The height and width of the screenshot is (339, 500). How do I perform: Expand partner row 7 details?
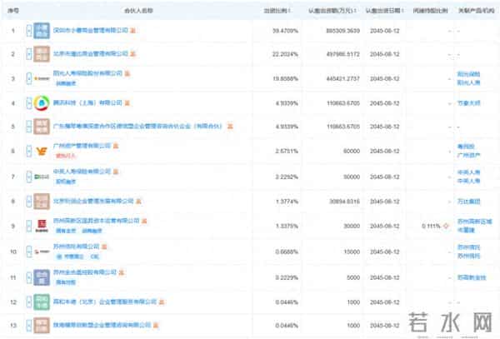point(29,177)
